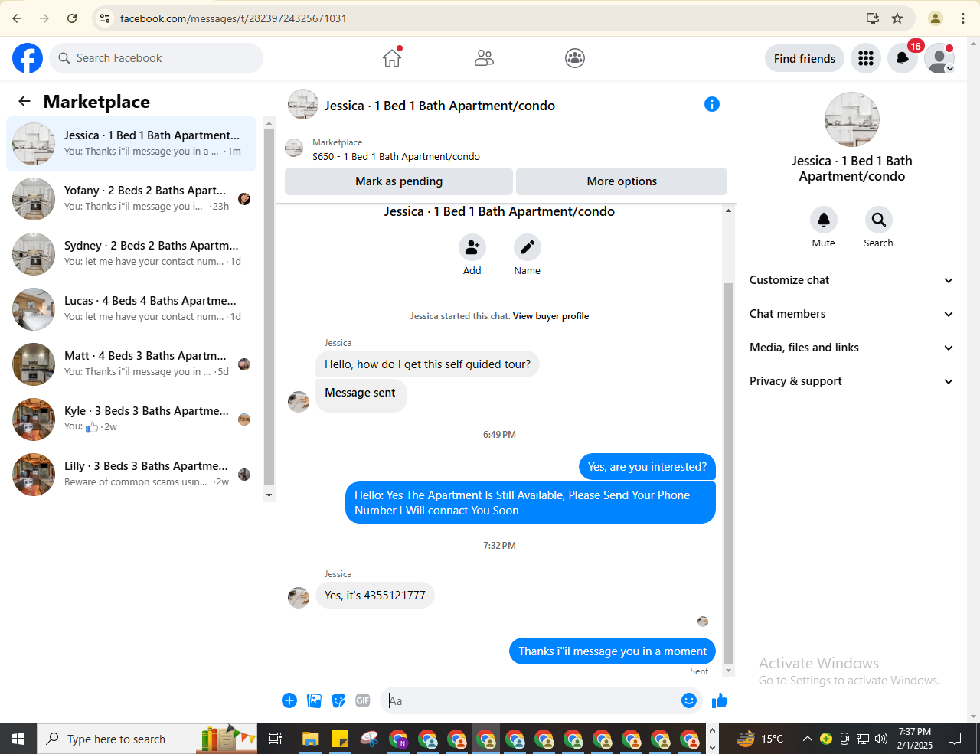The height and width of the screenshot is (754, 980).
Task: Open conversation information icon
Action: pos(712,104)
